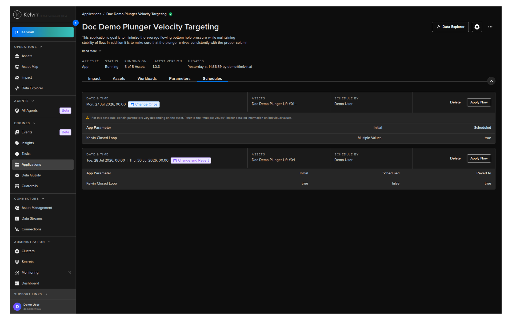
Task: Click "Doc Demo Plunger Lift #01" asset text
Action: pyautogui.click(x=274, y=104)
